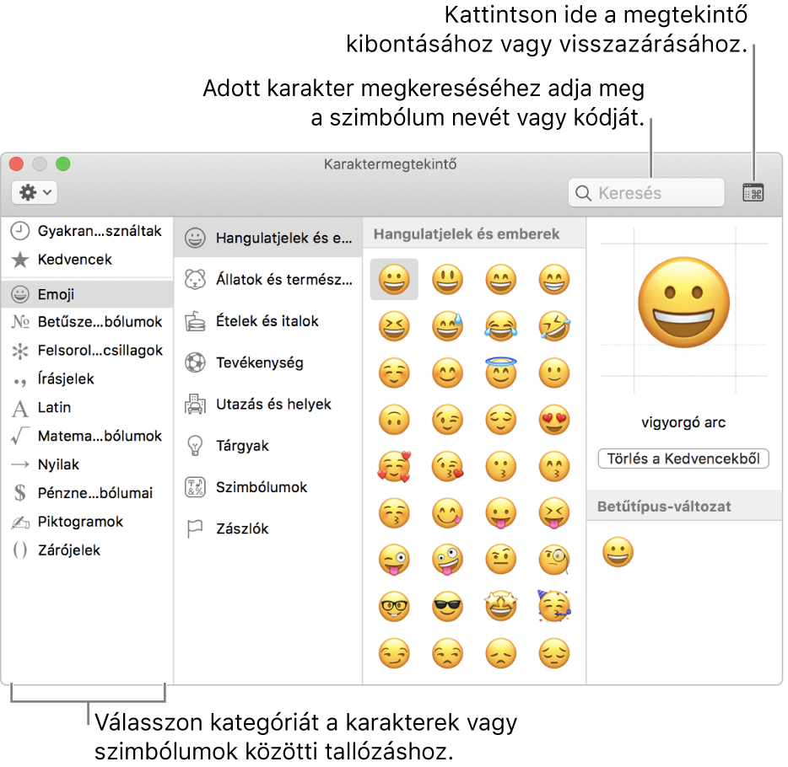Select the squinting laughing face emoji

coord(394,326)
